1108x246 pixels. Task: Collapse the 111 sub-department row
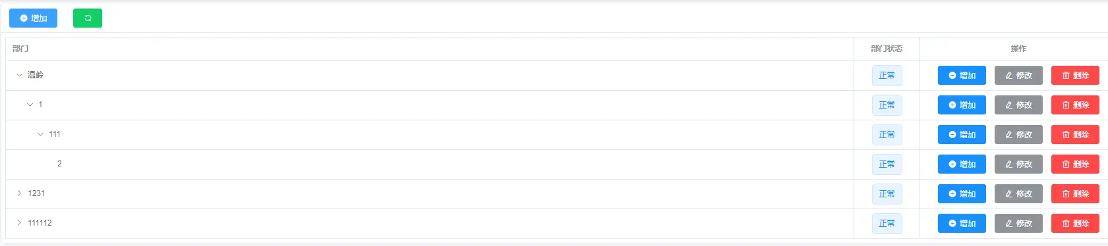(x=40, y=134)
